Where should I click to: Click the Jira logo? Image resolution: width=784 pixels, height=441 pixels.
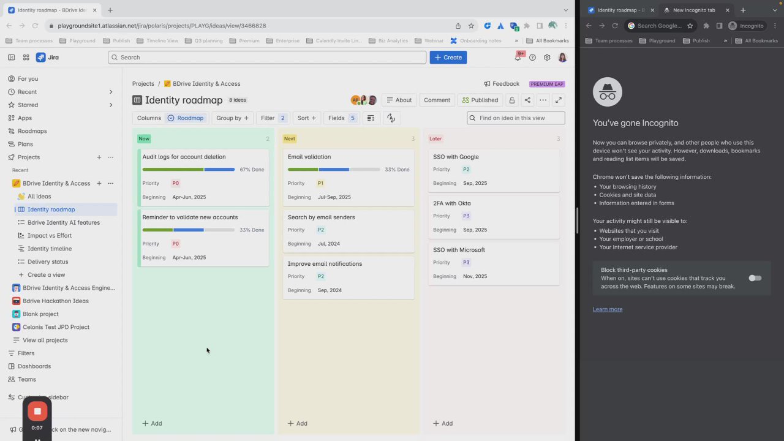pos(48,57)
